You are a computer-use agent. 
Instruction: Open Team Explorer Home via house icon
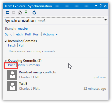(x=20, y=12)
